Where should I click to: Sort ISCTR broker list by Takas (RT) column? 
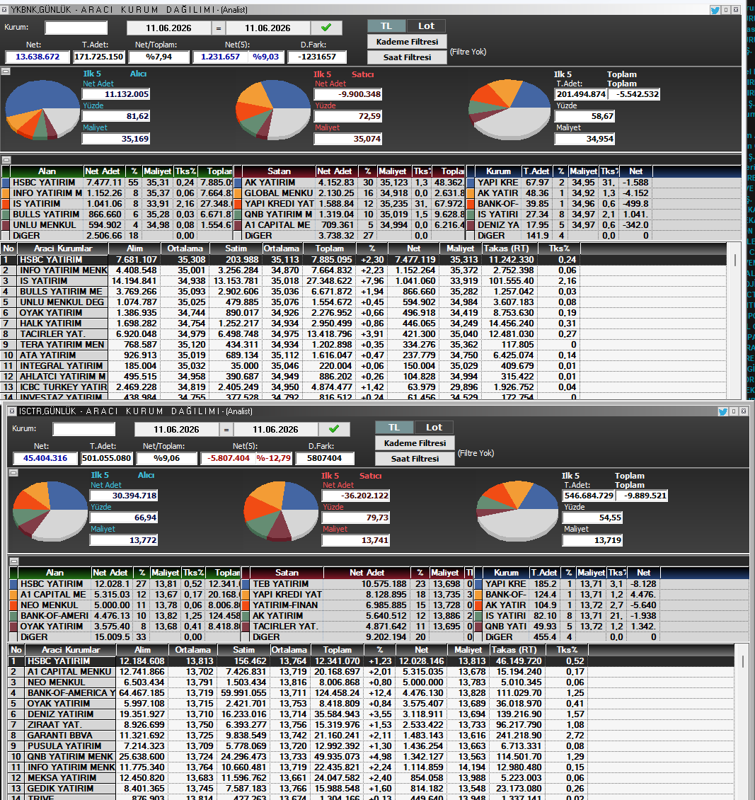coord(514,650)
